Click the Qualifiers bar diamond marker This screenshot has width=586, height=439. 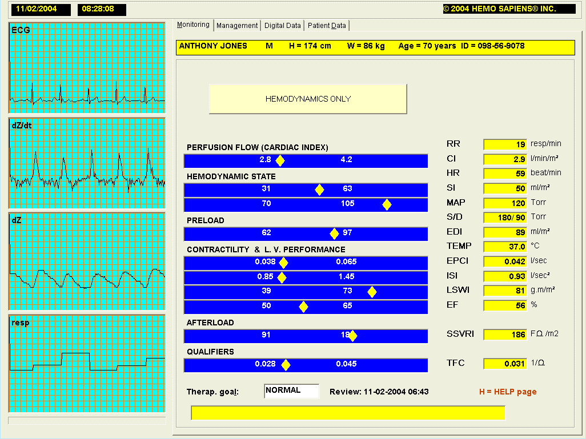pyautogui.click(x=286, y=365)
